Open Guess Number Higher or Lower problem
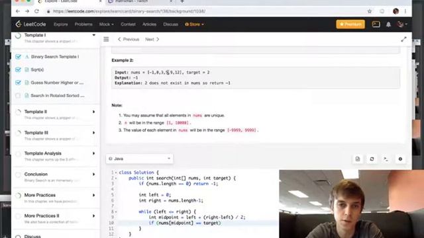Screen dimensions: 424x238 (57, 83)
